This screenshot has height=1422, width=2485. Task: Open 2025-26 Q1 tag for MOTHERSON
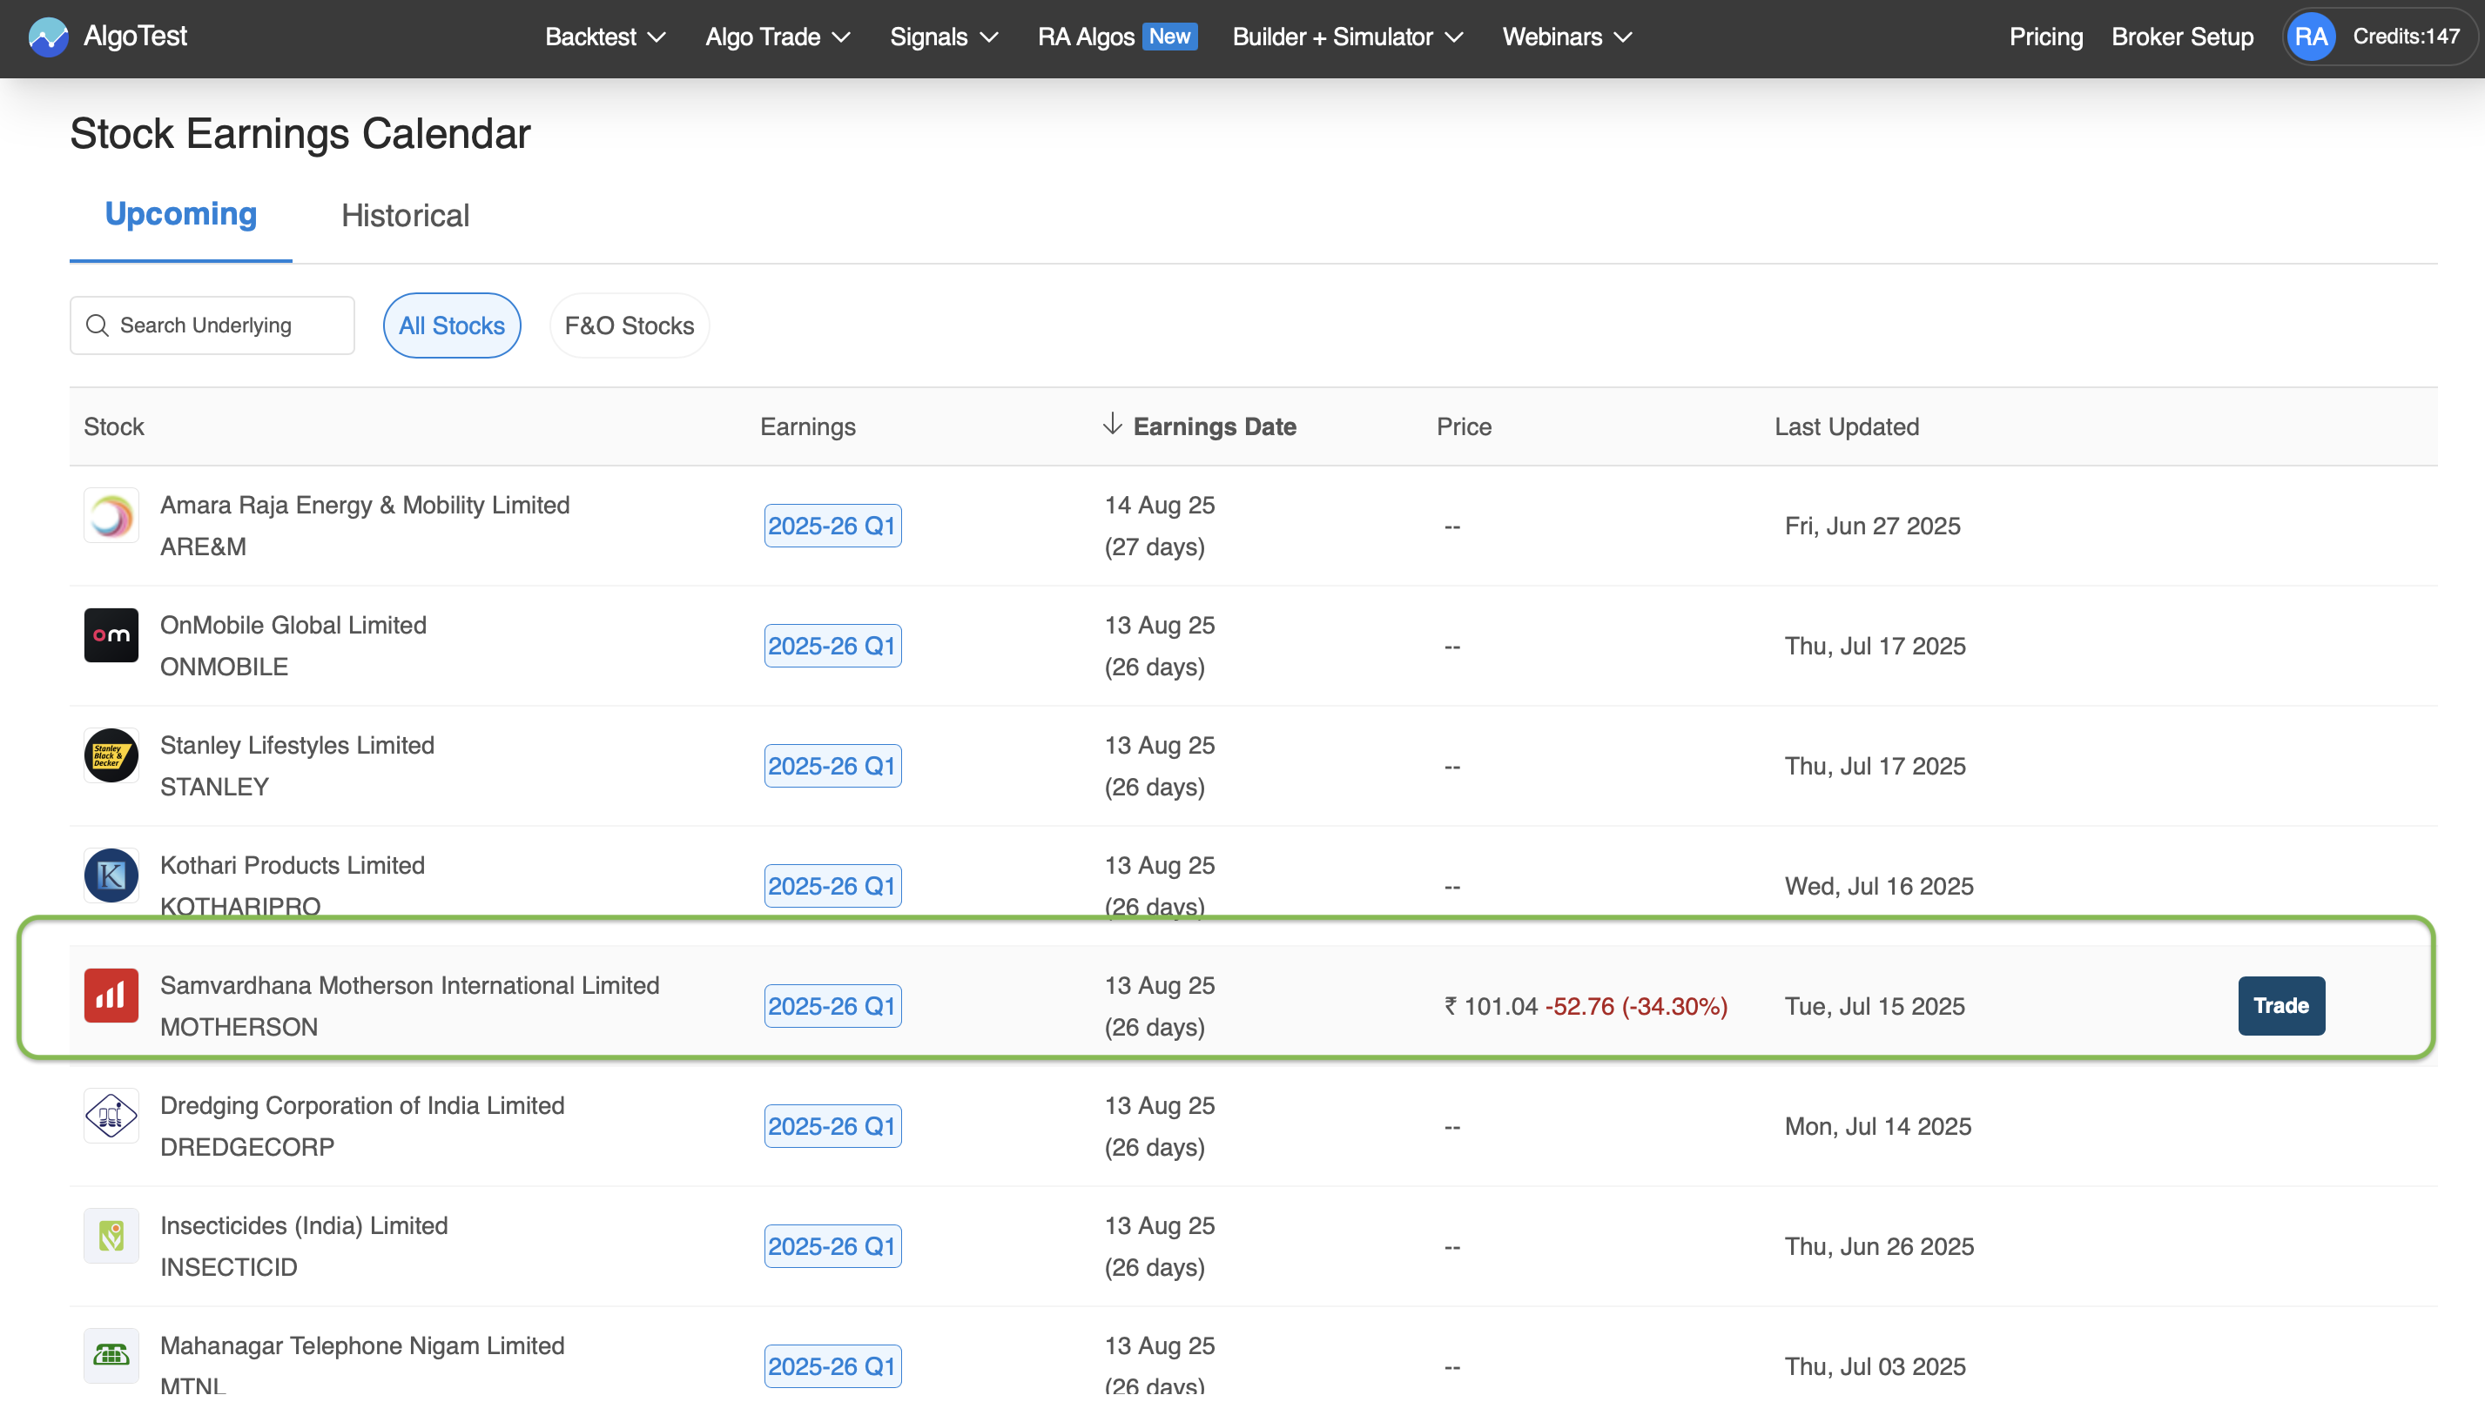(832, 1007)
